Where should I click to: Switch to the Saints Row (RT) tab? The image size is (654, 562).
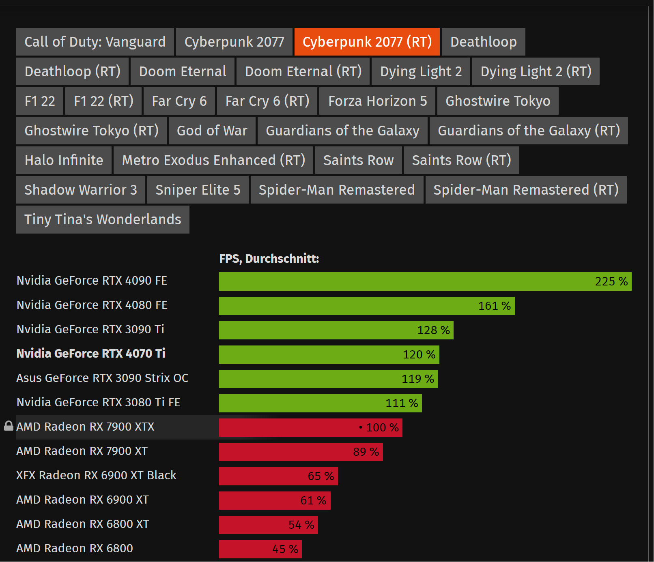[462, 160]
